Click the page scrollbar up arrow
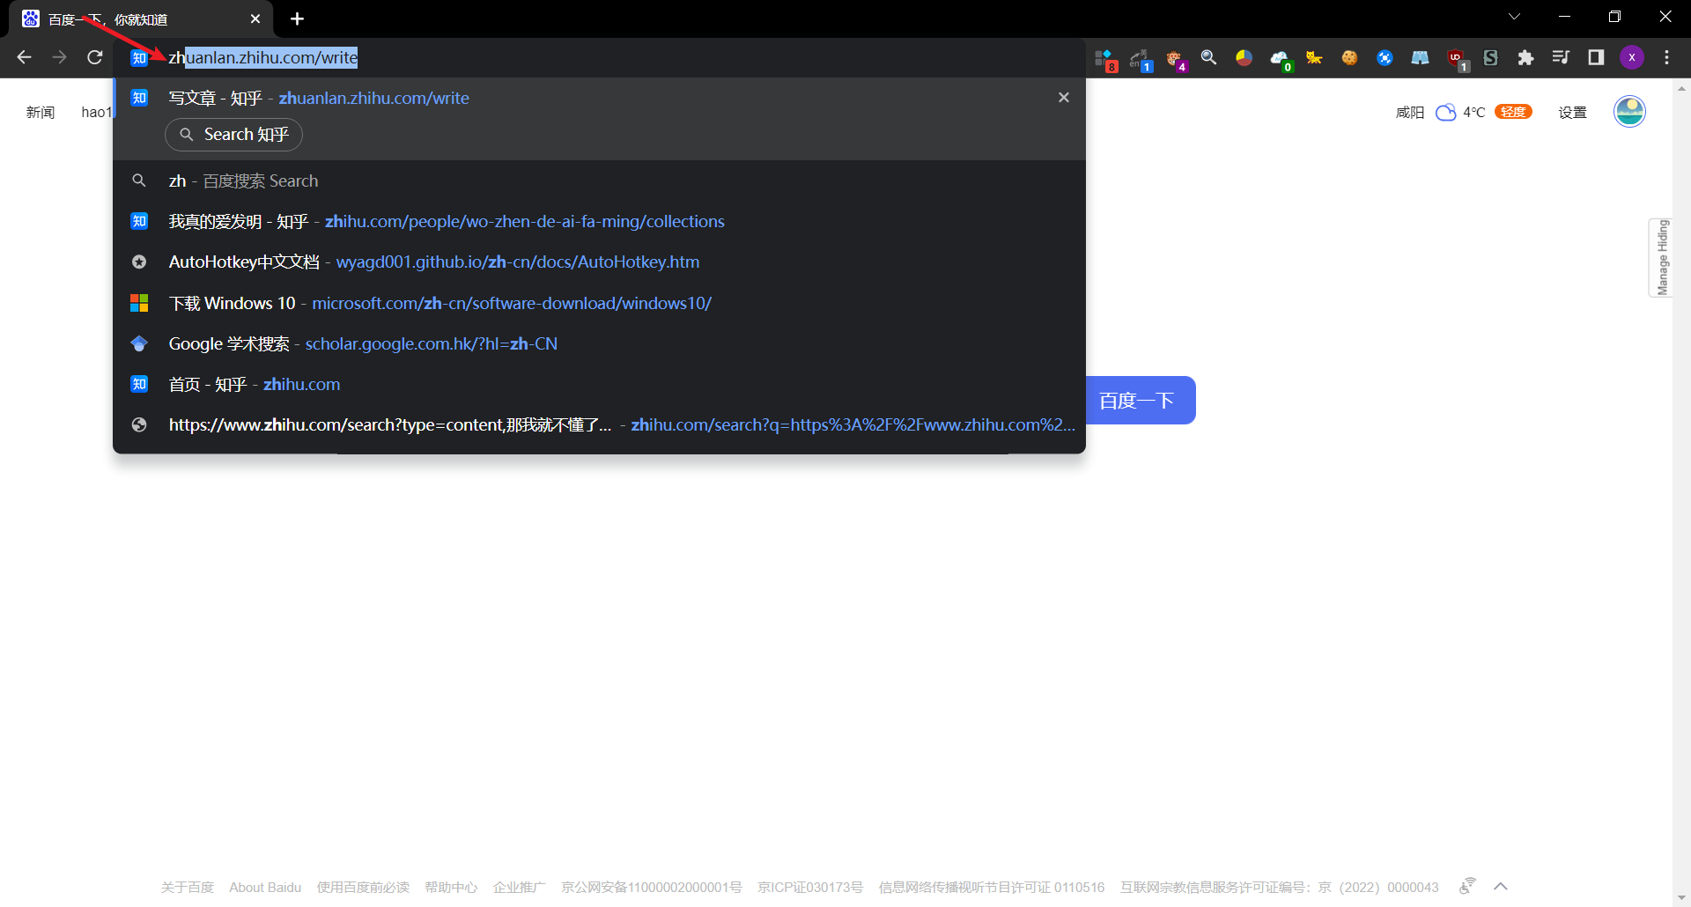Screen dimensions: 1691x907 pyautogui.click(x=1681, y=87)
